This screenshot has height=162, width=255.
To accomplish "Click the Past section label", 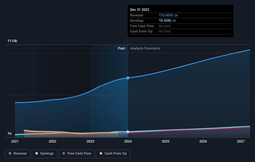I will tap(121, 49).
